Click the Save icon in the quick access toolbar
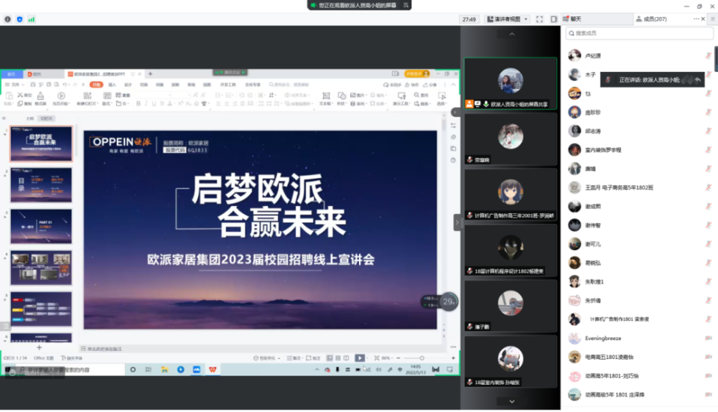Screen dimensions: 718x412 tap(33, 85)
